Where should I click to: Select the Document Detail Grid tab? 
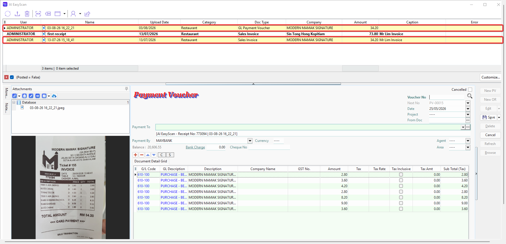coord(151,161)
